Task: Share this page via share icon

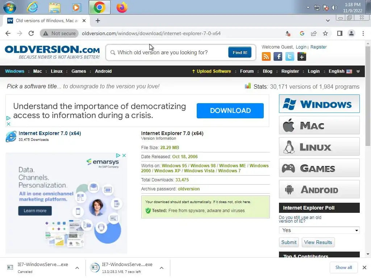Action: (314, 33)
